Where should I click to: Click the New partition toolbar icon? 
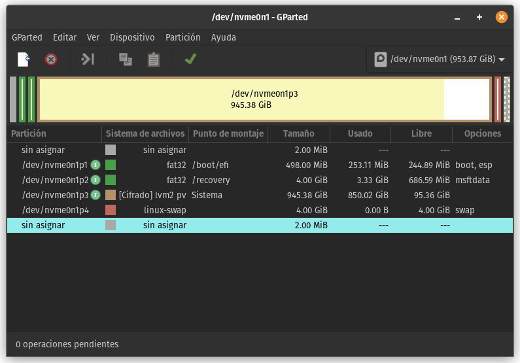(23, 60)
